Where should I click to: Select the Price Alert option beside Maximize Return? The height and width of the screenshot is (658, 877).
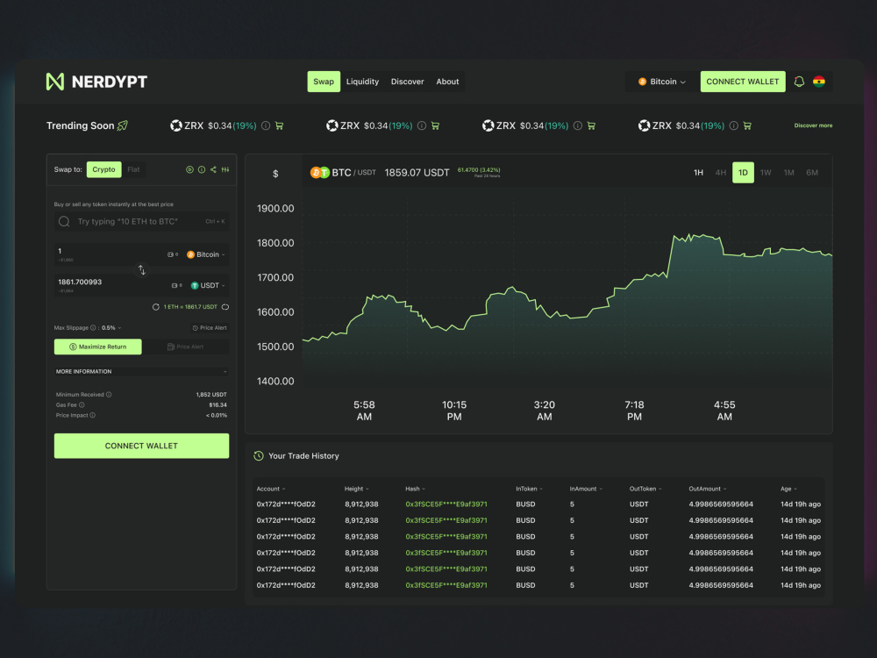(186, 347)
